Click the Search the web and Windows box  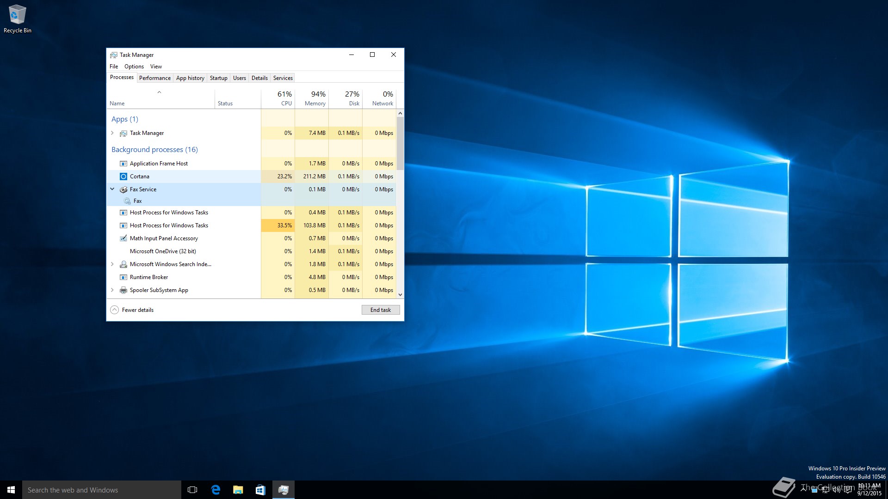pos(102,490)
